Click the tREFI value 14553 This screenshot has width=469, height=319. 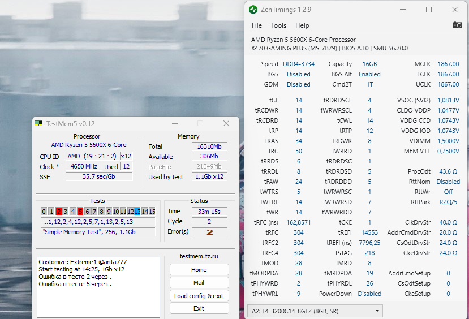(369, 232)
